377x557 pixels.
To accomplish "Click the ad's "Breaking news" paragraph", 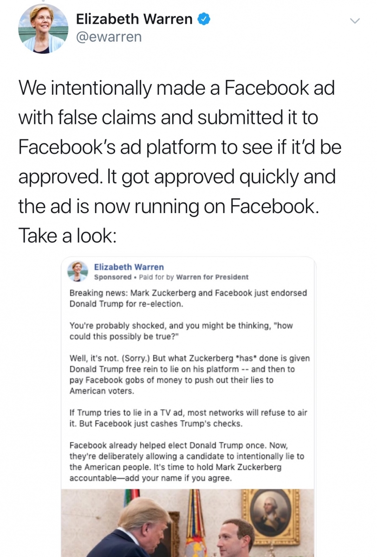I will click(188, 299).
